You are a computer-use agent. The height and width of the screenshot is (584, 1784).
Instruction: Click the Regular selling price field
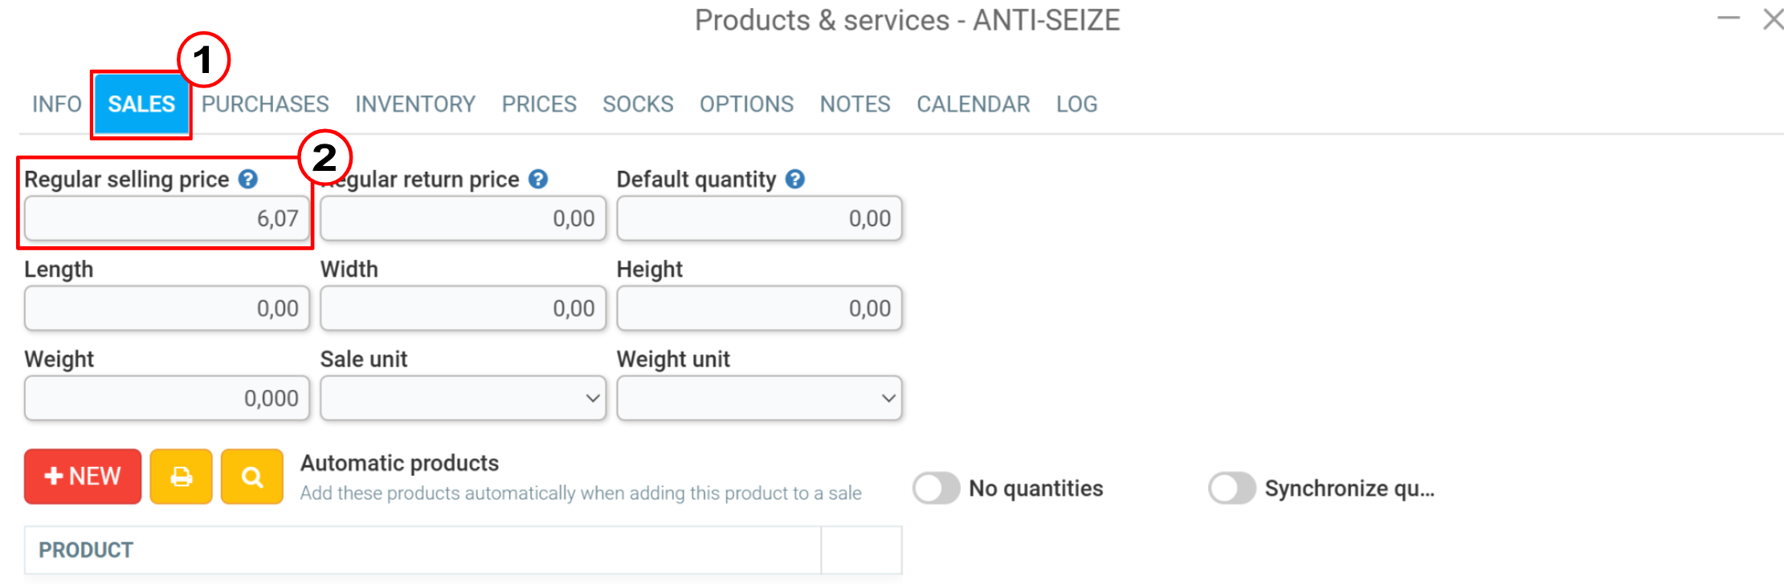point(167,218)
